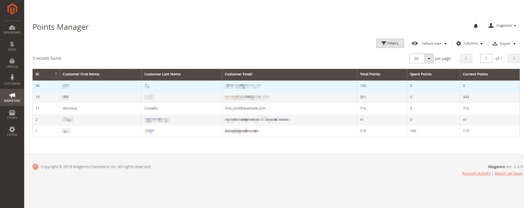Open the Export dropdown
This screenshot has width=524, height=208.
point(504,43)
